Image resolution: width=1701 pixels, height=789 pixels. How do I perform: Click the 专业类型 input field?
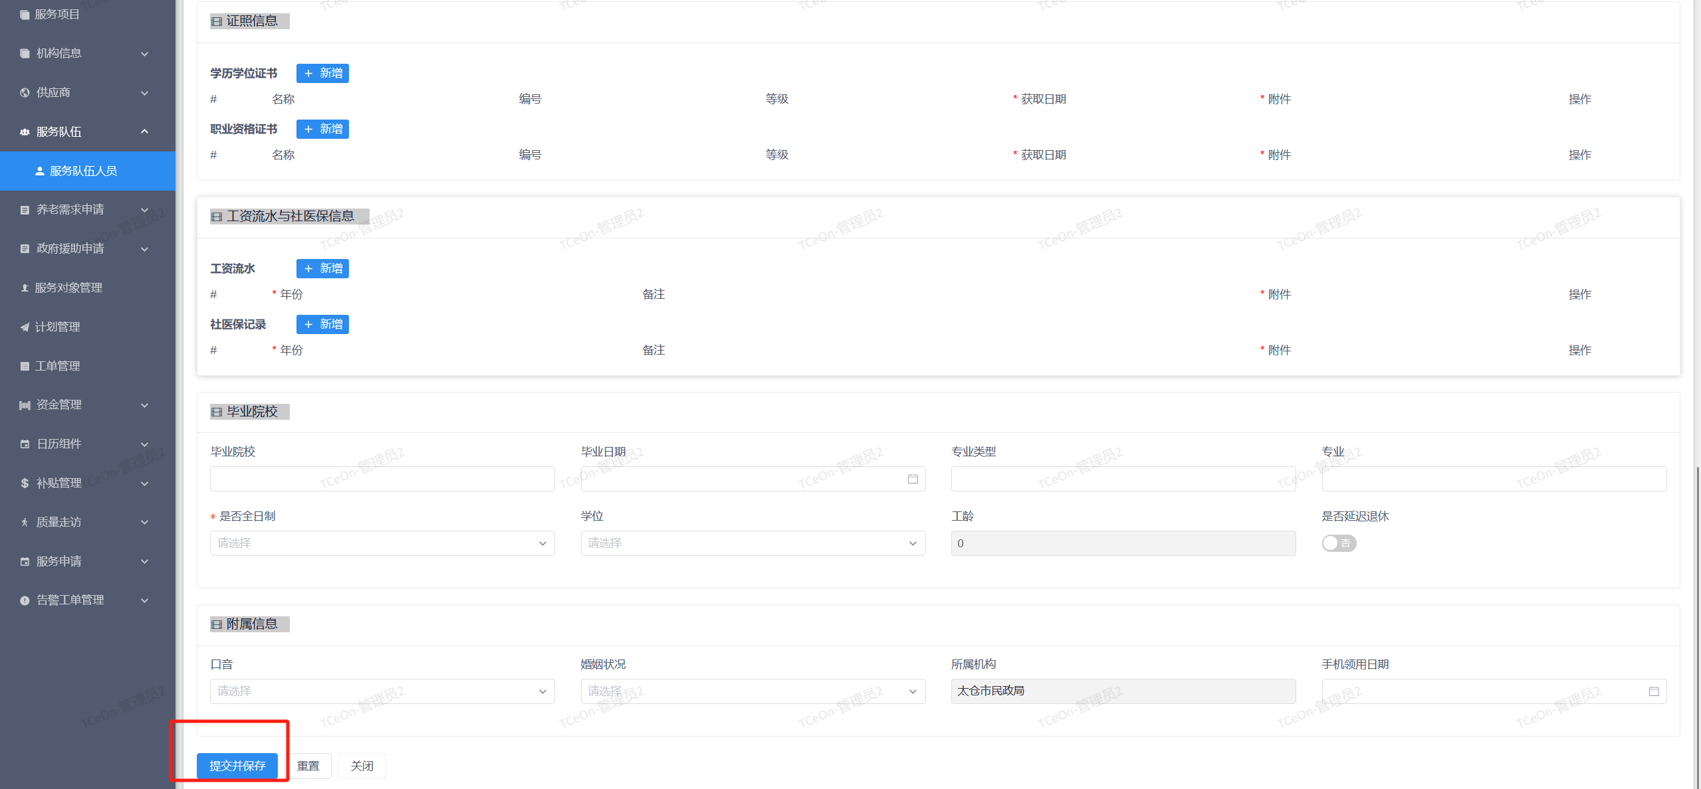[x=1123, y=479]
